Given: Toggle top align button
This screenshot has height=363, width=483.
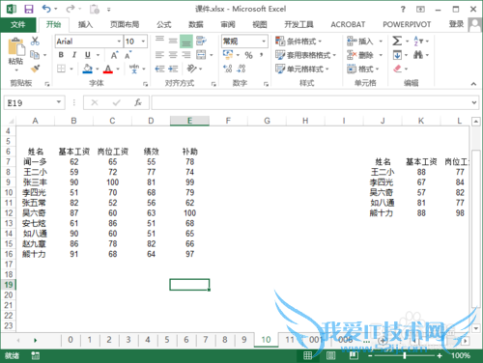Looking at the screenshot, I should coord(159,41).
